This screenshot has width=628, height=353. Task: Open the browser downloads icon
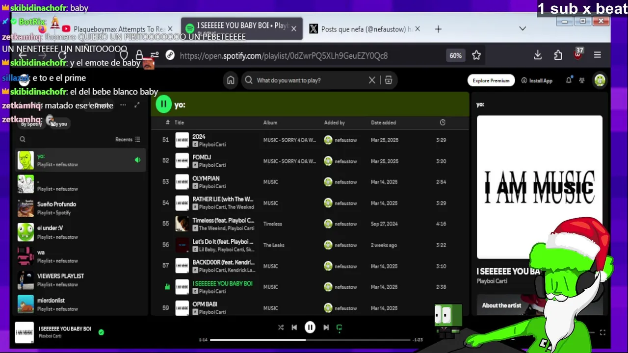coord(538,55)
